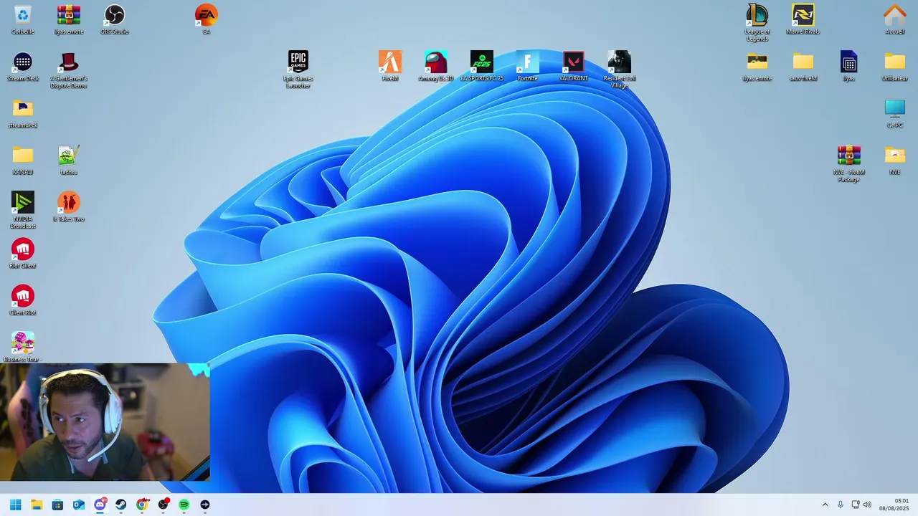Click the webcam overlay thumbnail
The width and height of the screenshot is (918, 516).
pyautogui.click(x=105, y=421)
